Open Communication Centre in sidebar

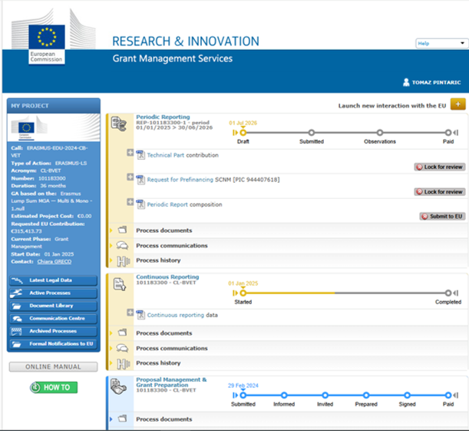[x=53, y=319]
